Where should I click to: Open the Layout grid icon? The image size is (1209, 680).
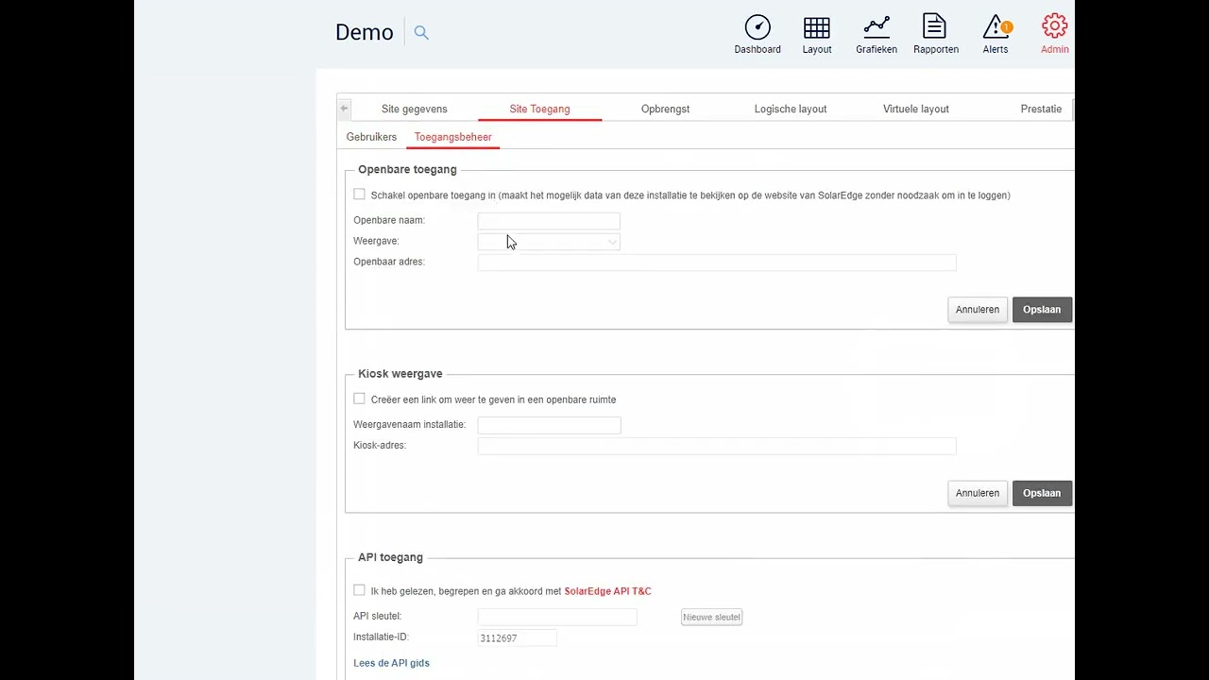pyautogui.click(x=817, y=27)
